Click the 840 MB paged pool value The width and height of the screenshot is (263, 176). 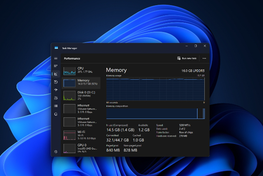pyautogui.click(x=113, y=150)
